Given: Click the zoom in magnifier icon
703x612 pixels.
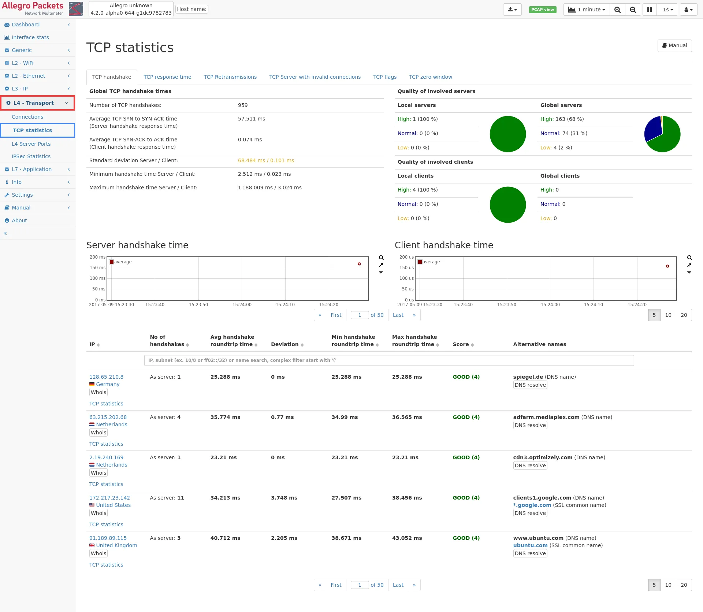Looking at the screenshot, I should [617, 10].
